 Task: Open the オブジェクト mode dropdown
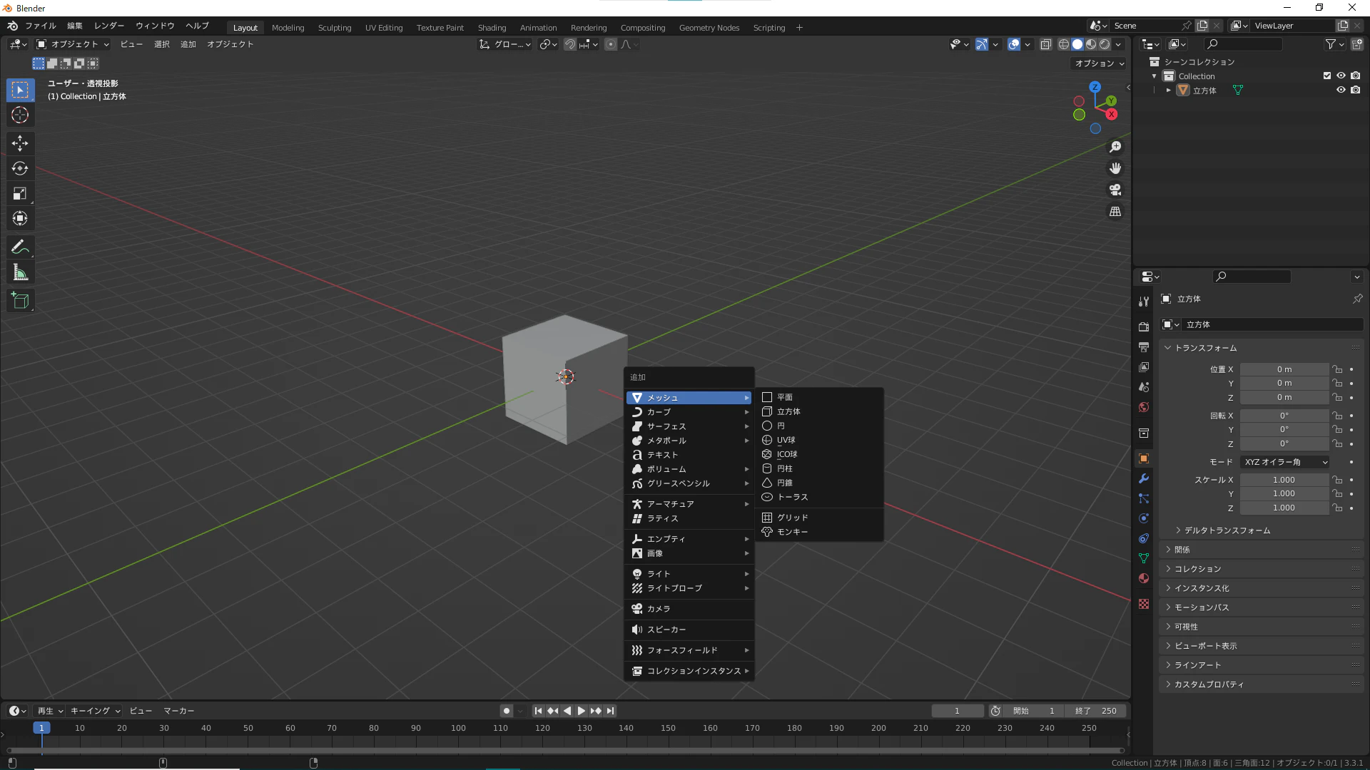(73, 44)
